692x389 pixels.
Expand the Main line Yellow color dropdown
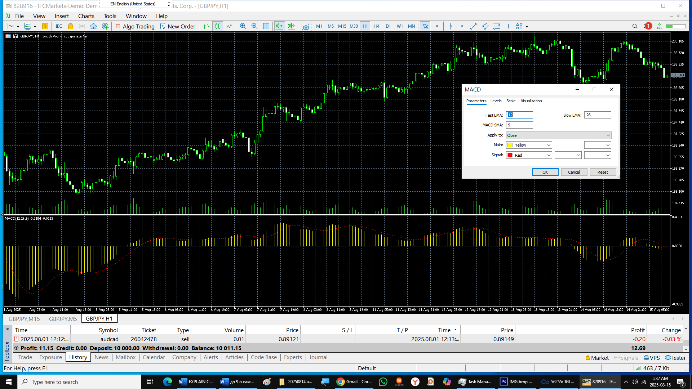coord(529,145)
